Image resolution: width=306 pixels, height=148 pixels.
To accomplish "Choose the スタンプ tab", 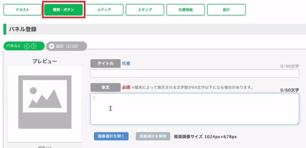I will click(x=145, y=10).
